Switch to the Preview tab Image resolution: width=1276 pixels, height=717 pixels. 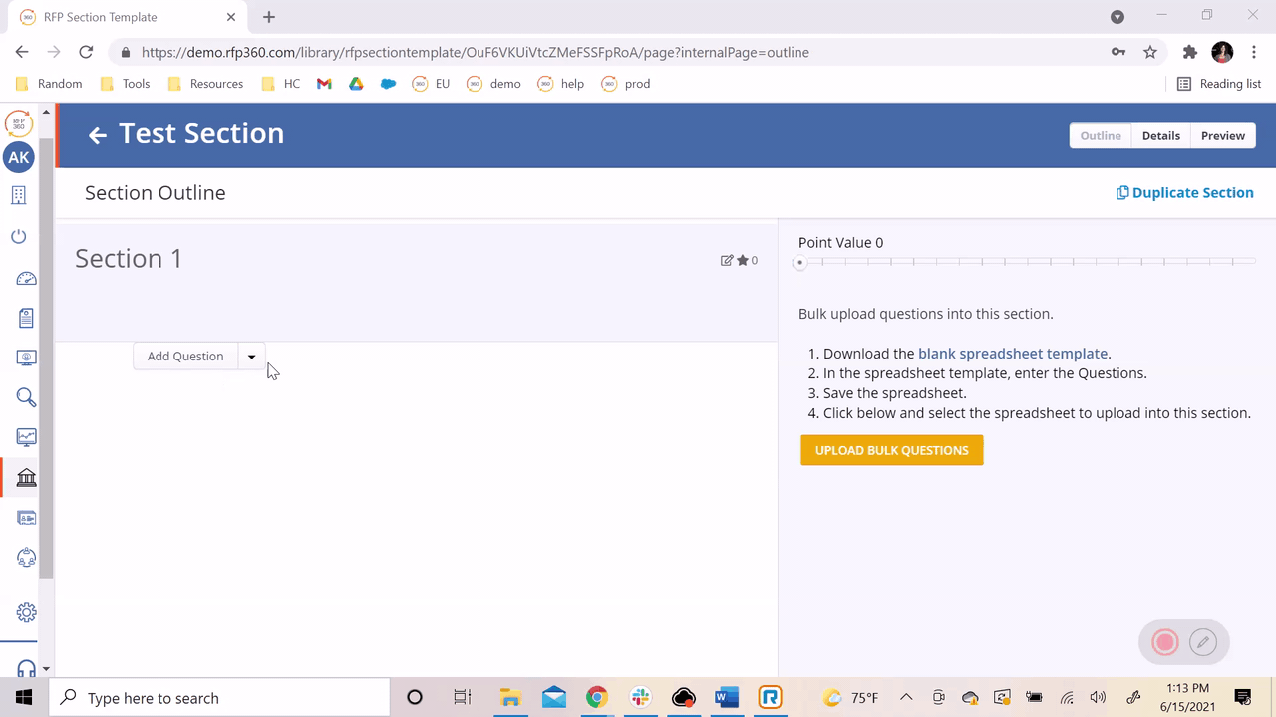pyautogui.click(x=1222, y=135)
